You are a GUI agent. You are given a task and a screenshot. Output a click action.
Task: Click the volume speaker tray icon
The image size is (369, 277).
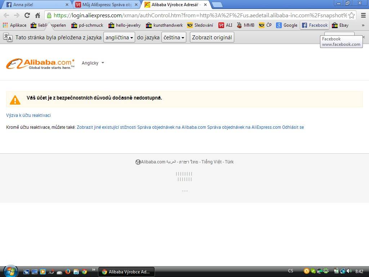point(349,271)
